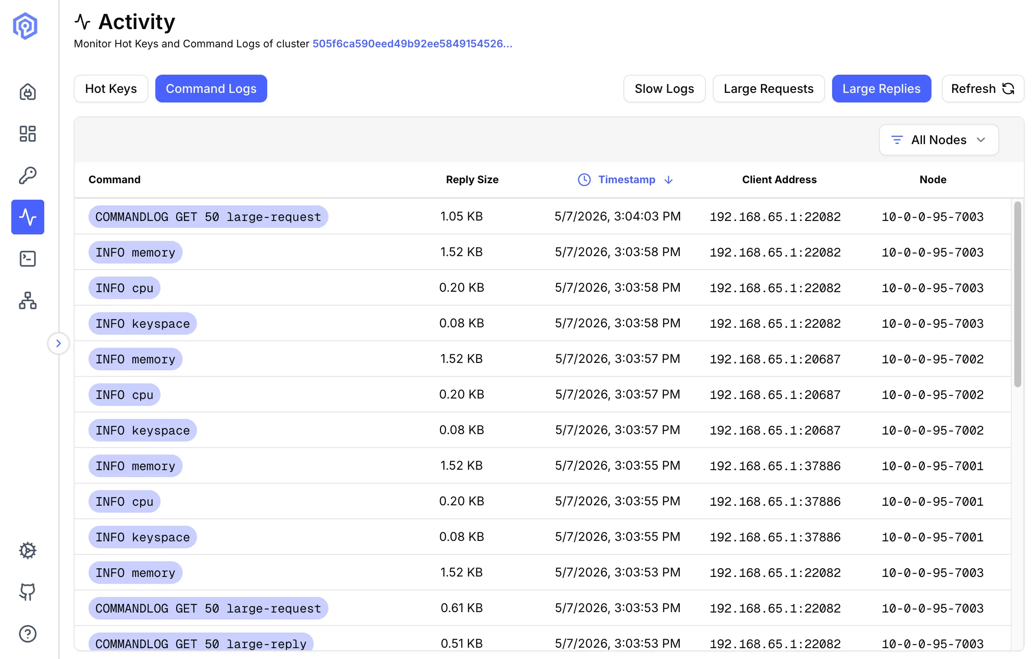
Task: Click timestamp 5/7/2026, 3:04:03 PM
Action: click(618, 216)
